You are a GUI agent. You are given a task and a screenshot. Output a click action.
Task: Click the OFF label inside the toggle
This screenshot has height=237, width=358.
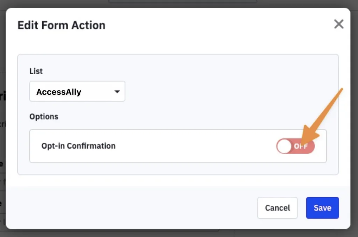tap(301, 146)
